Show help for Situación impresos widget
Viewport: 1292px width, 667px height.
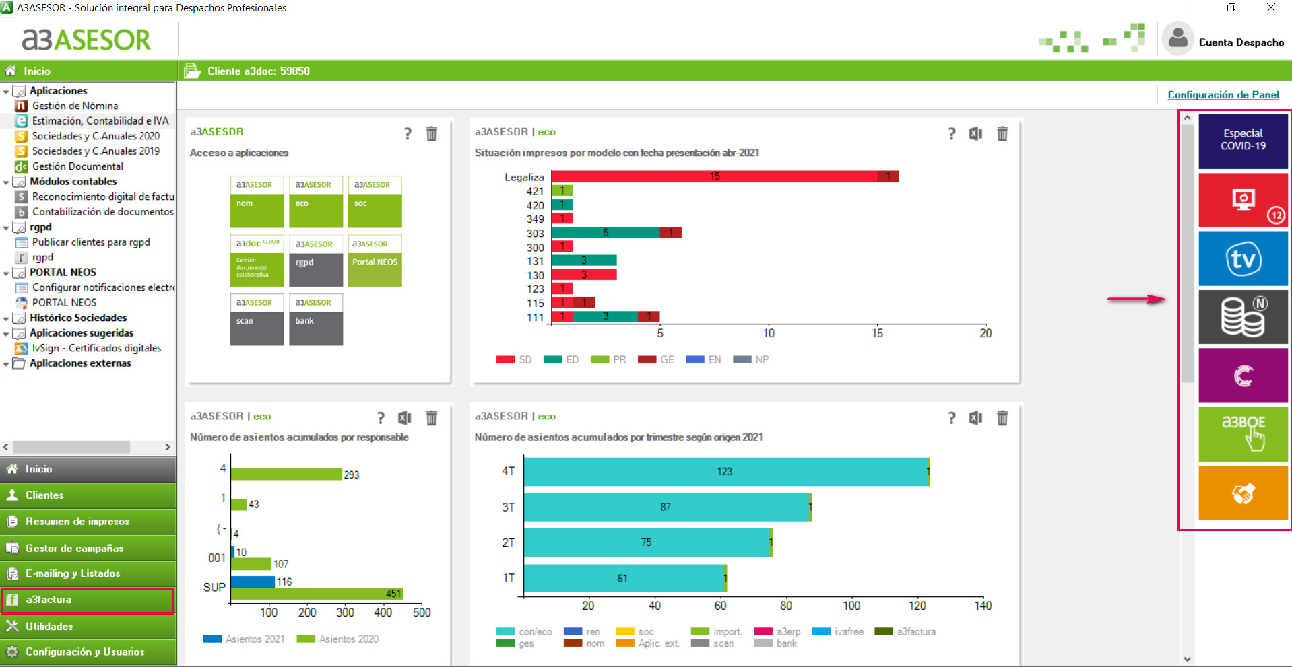tap(951, 134)
